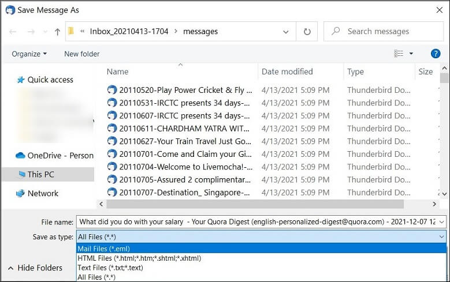
Task: Select file 20110611-CHARDHAM YATRA WIT...
Action: 184,129
